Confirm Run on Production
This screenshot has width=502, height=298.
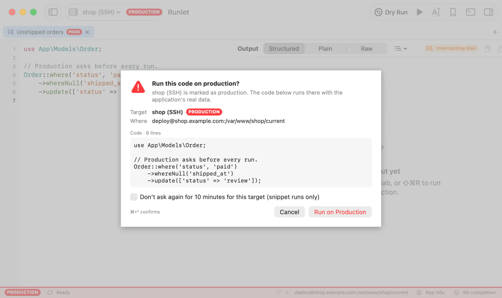[x=340, y=212]
